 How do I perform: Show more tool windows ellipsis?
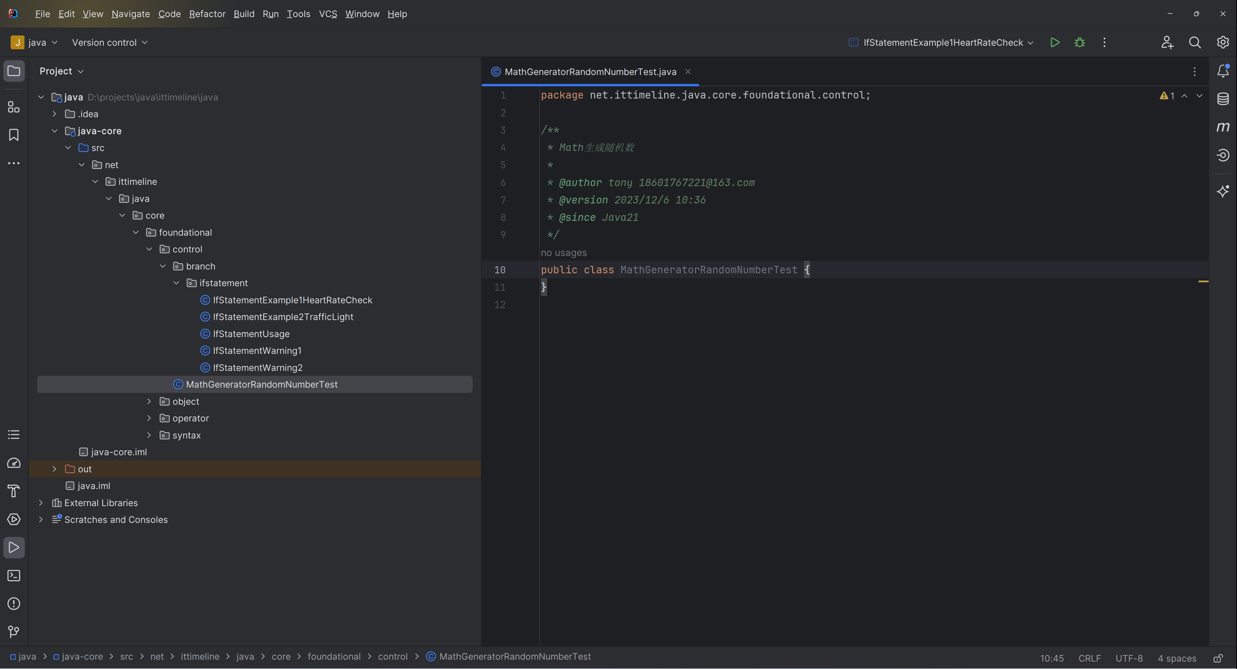pyautogui.click(x=14, y=163)
